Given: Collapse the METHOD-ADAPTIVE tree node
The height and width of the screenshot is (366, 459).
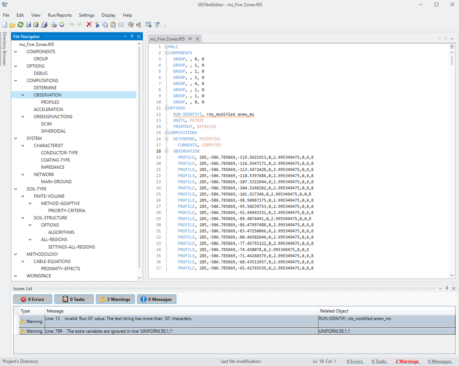Looking at the screenshot, I should 30,203.
